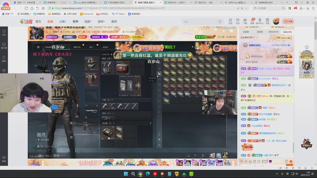Click the Douyu logo
The image size is (317, 178).
[x=26, y=21]
